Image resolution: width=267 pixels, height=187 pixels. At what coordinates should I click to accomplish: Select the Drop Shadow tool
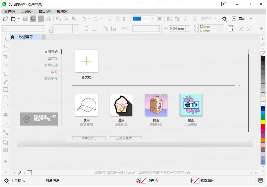6,142
